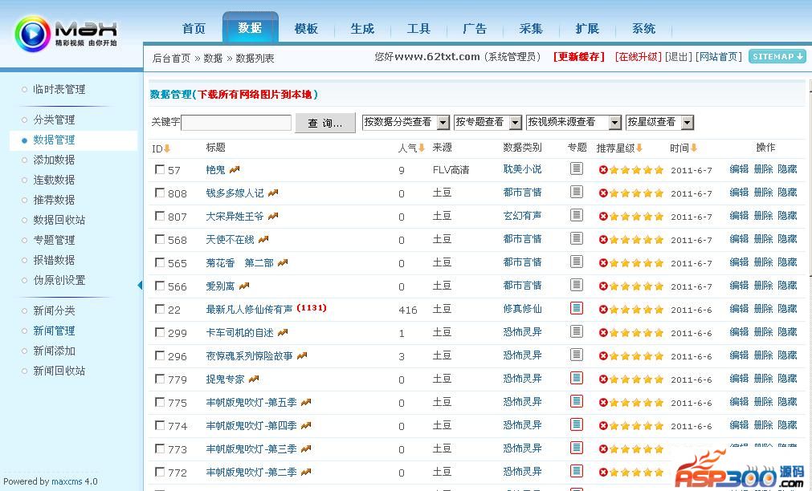
Task: Sort by ID using the orange arrow
Action: coord(167,148)
